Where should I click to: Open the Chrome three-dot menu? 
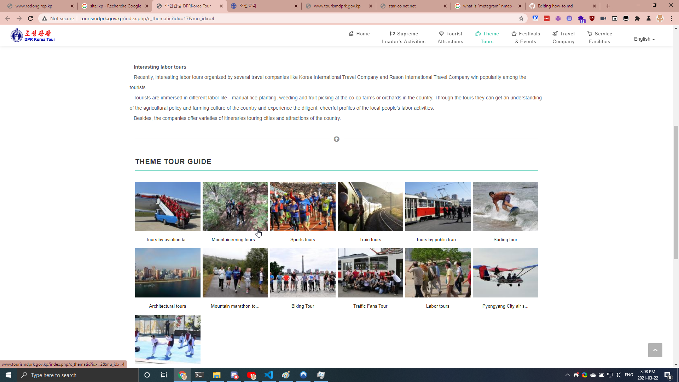pyautogui.click(x=671, y=18)
